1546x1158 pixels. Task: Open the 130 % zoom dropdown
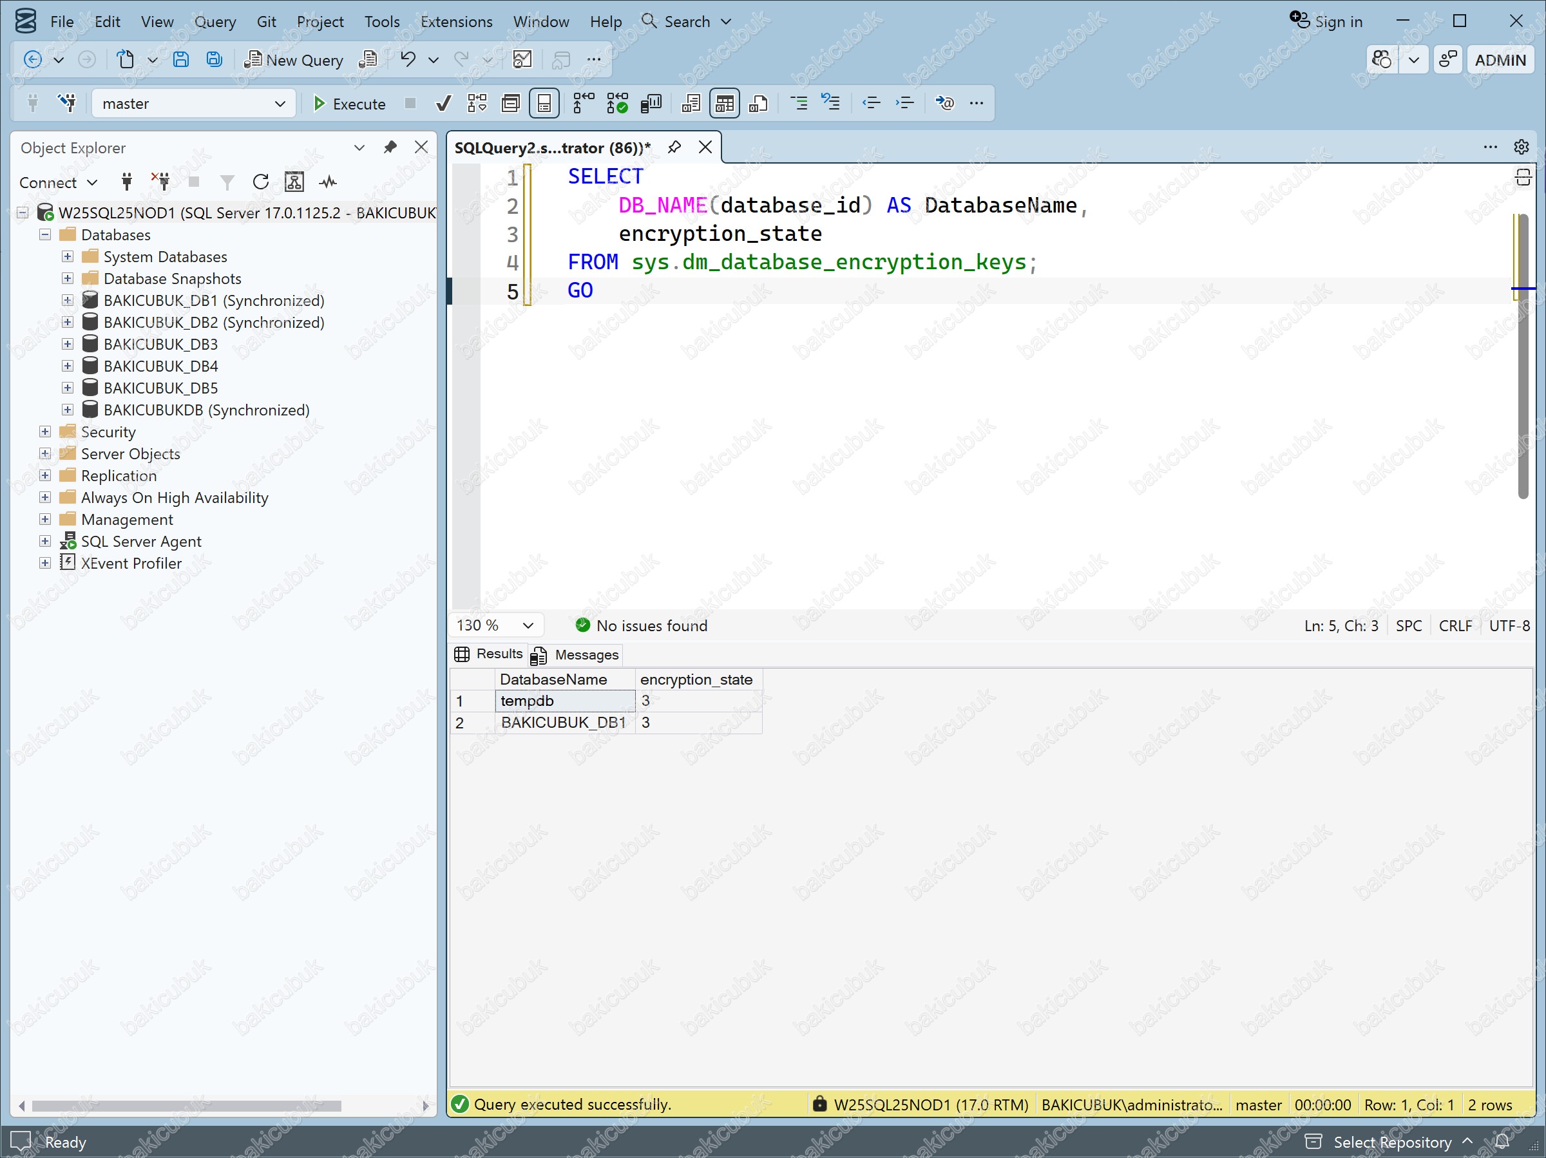point(495,625)
